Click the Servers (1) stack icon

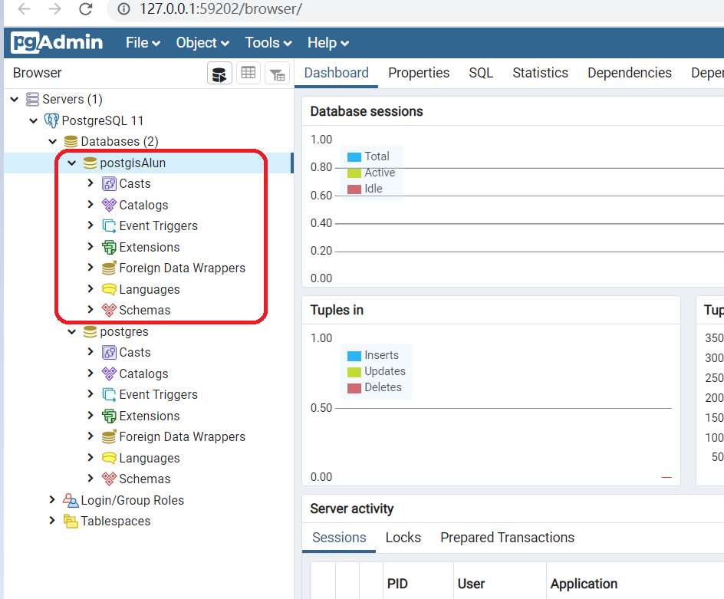click(32, 99)
